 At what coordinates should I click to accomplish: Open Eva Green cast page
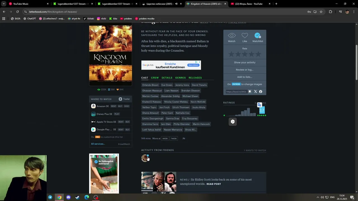(167, 85)
